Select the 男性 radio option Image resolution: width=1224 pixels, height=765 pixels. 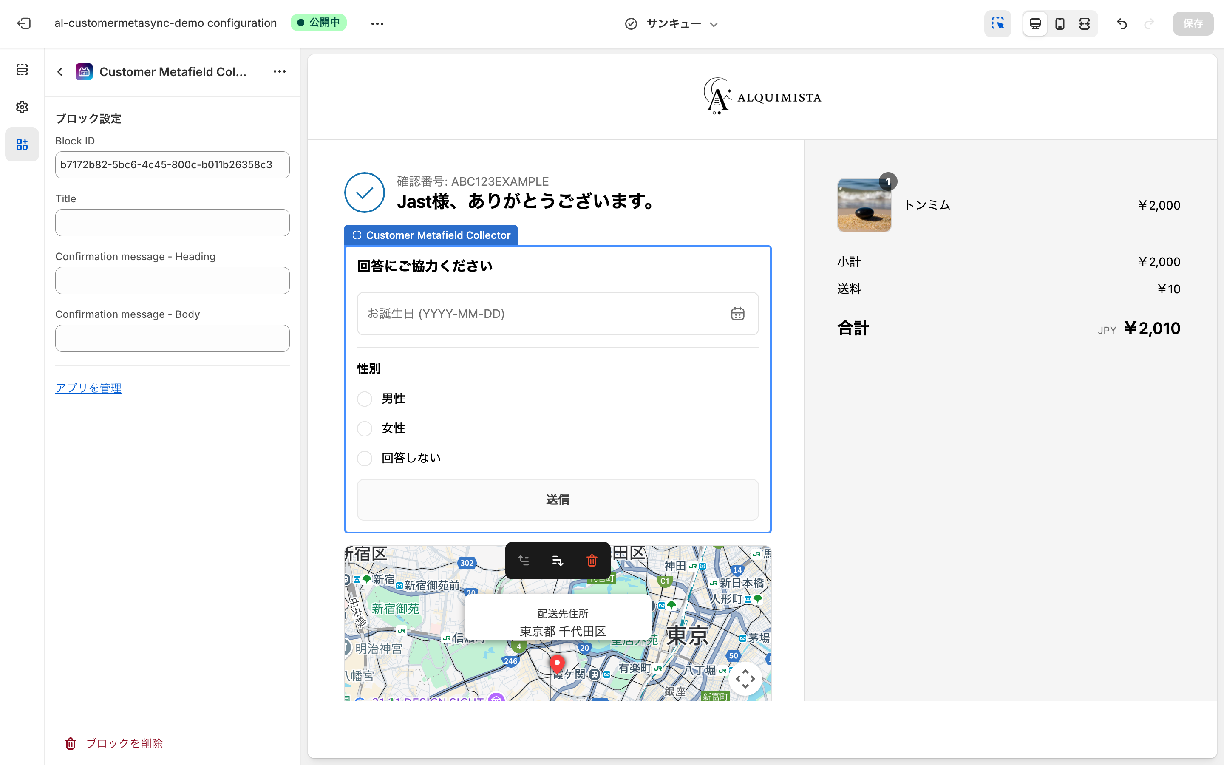pos(365,399)
